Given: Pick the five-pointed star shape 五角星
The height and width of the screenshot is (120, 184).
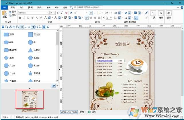Looking at the screenshot, I should tap(30, 73).
